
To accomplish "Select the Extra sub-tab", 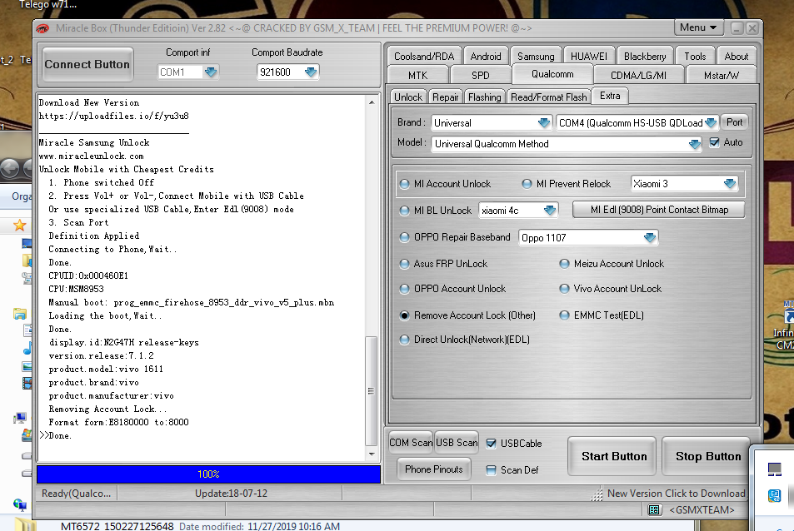I will point(610,96).
